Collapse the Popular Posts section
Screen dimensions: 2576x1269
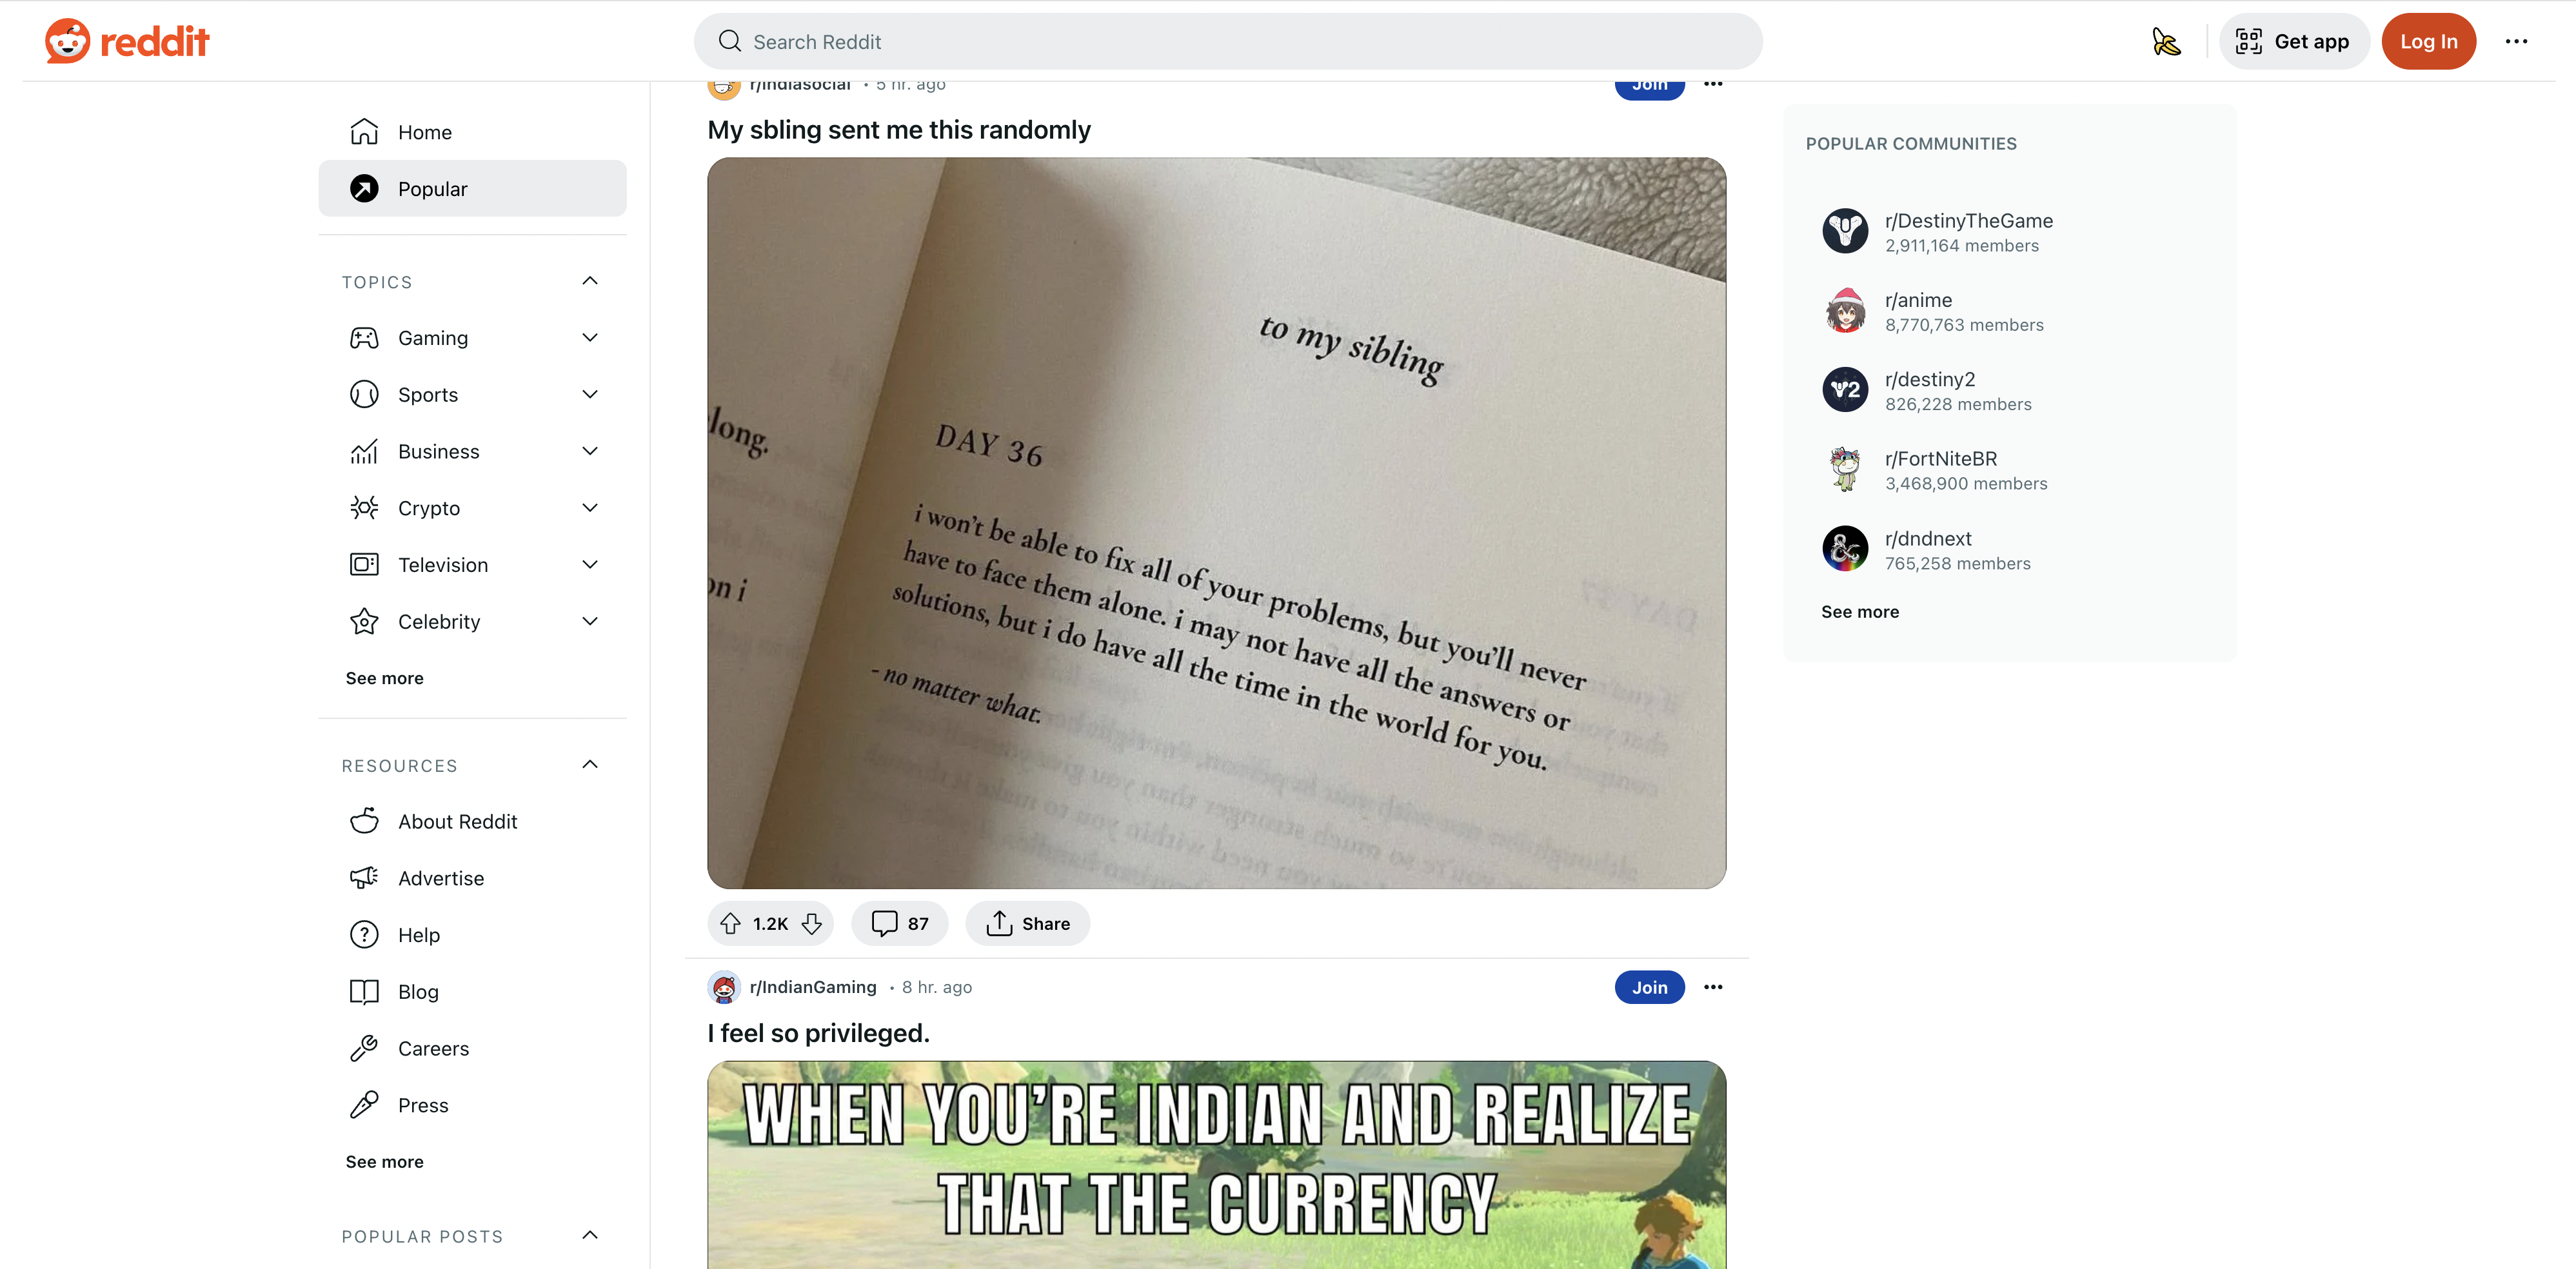coord(590,1235)
